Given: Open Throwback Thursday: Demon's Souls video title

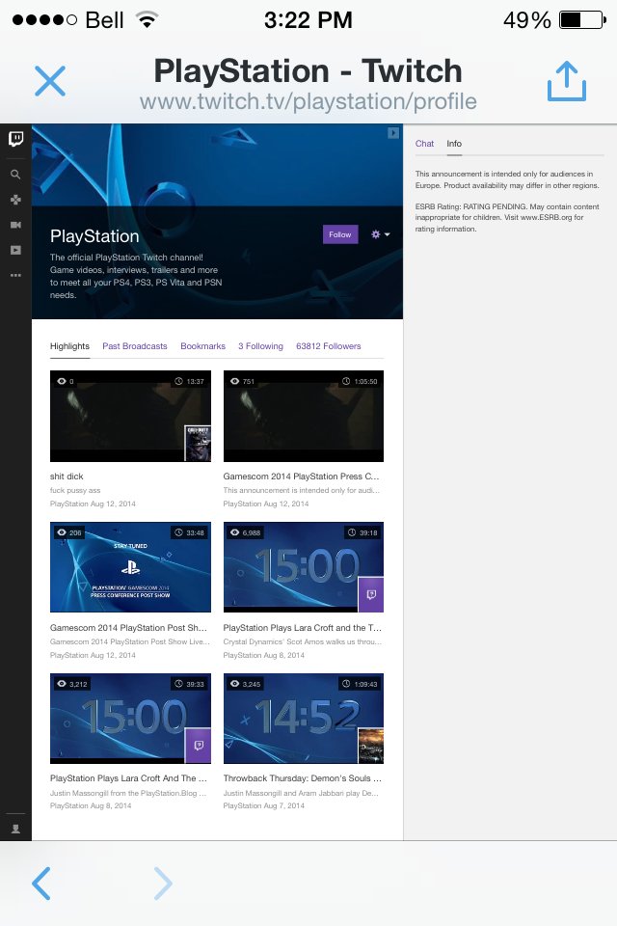Looking at the screenshot, I should [x=303, y=777].
